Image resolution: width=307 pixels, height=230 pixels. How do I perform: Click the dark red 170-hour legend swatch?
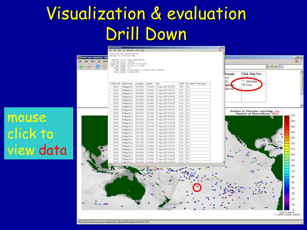287,117
